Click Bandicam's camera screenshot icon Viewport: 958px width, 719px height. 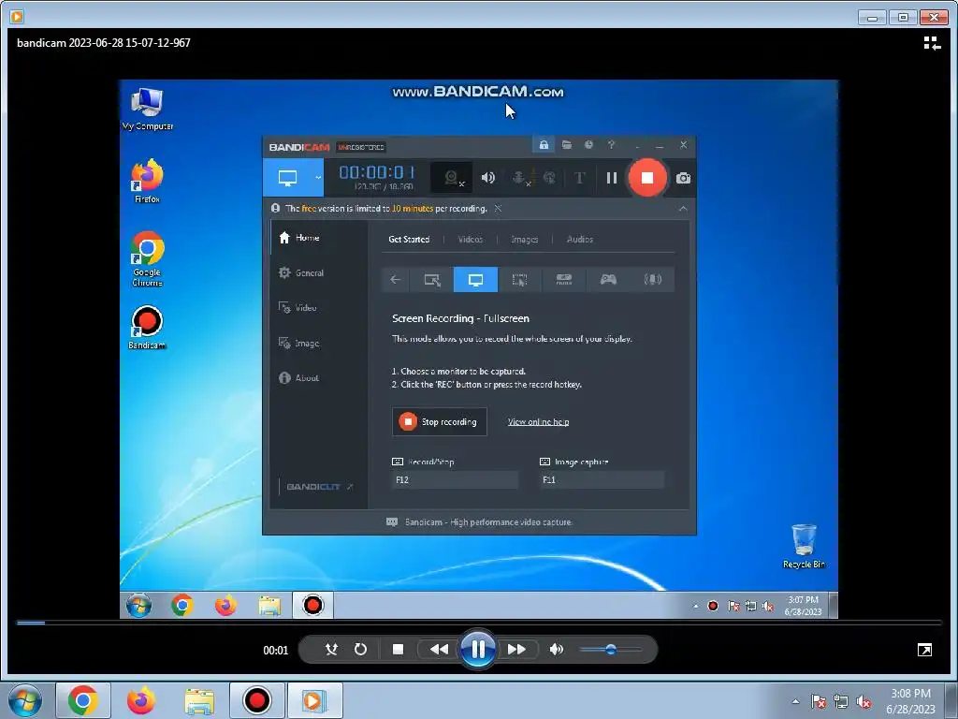[683, 178]
